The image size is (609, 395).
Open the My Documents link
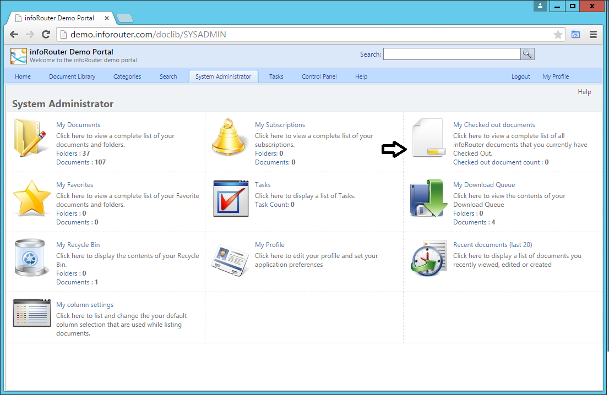pos(78,124)
